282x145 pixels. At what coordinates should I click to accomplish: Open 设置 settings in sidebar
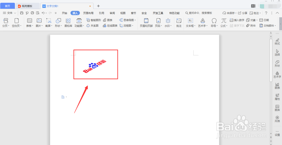277,133
